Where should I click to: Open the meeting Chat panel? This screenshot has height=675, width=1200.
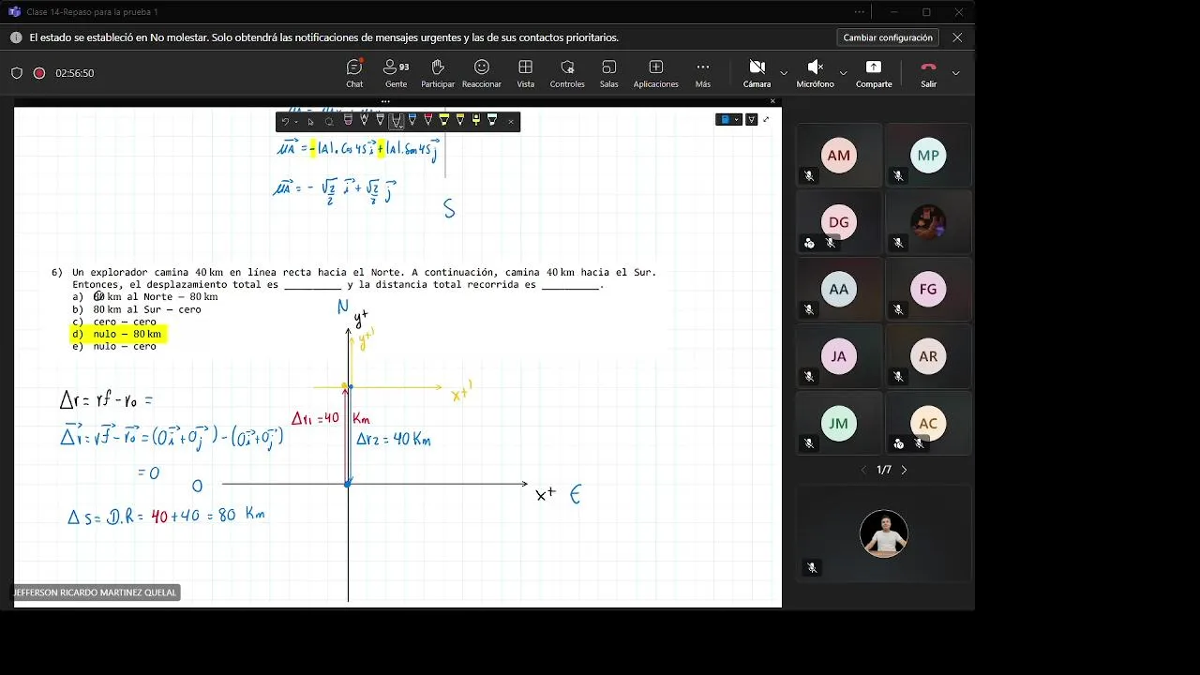(x=354, y=73)
